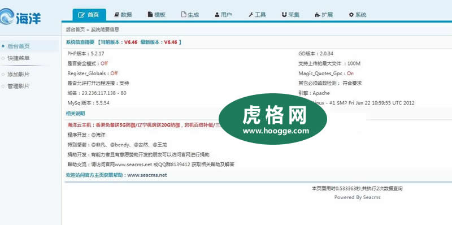Click the PHP版本 5.2.17 text
This screenshot has width=452, height=225.
pyautogui.click(x=86, y=54)
